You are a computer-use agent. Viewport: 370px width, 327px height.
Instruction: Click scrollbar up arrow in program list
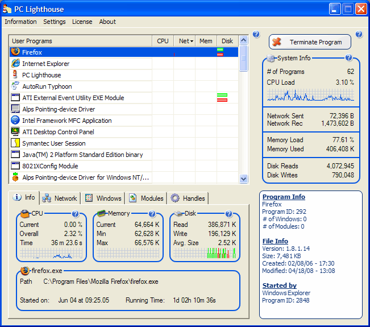click(243, 40)
